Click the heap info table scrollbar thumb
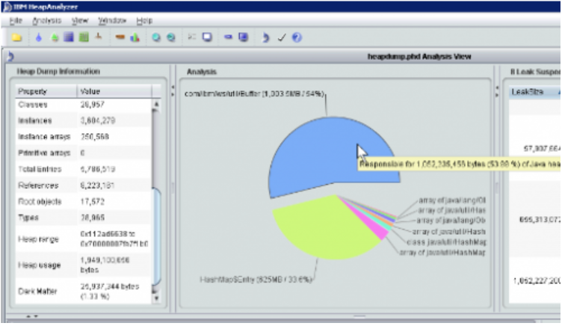The image size is (562, 326). point(157,237)
